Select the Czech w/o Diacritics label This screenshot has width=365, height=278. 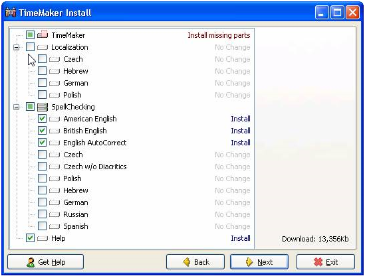(95, 167)
